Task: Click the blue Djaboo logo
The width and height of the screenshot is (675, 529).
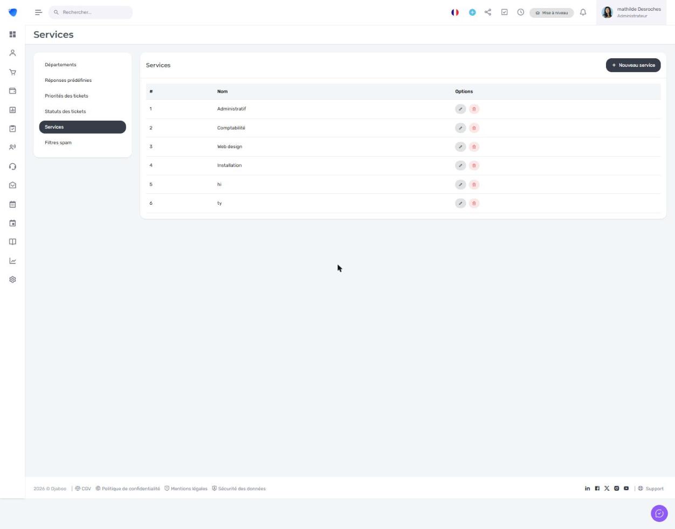Action: pos(13,12)
